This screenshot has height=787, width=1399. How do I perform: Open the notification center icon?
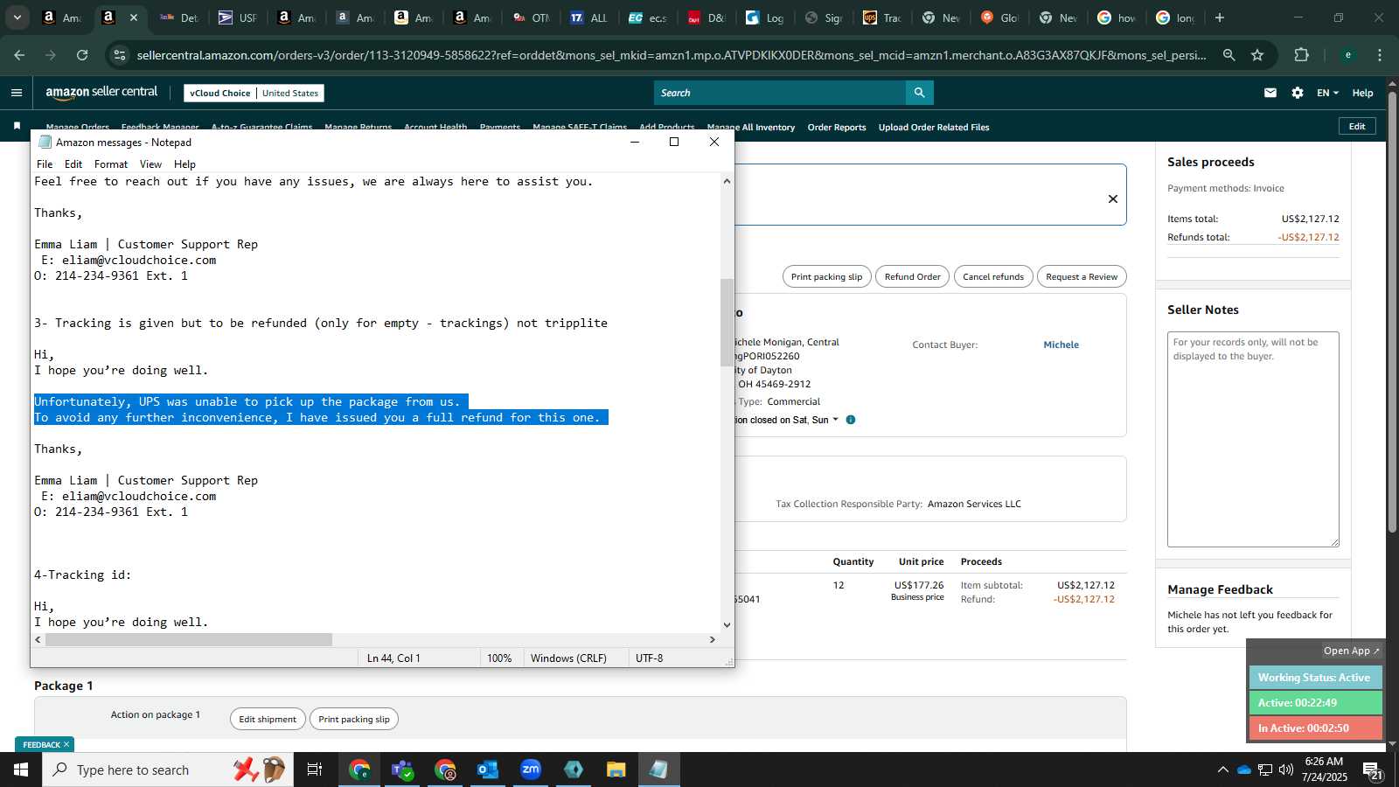click(x=1373, y=770)
